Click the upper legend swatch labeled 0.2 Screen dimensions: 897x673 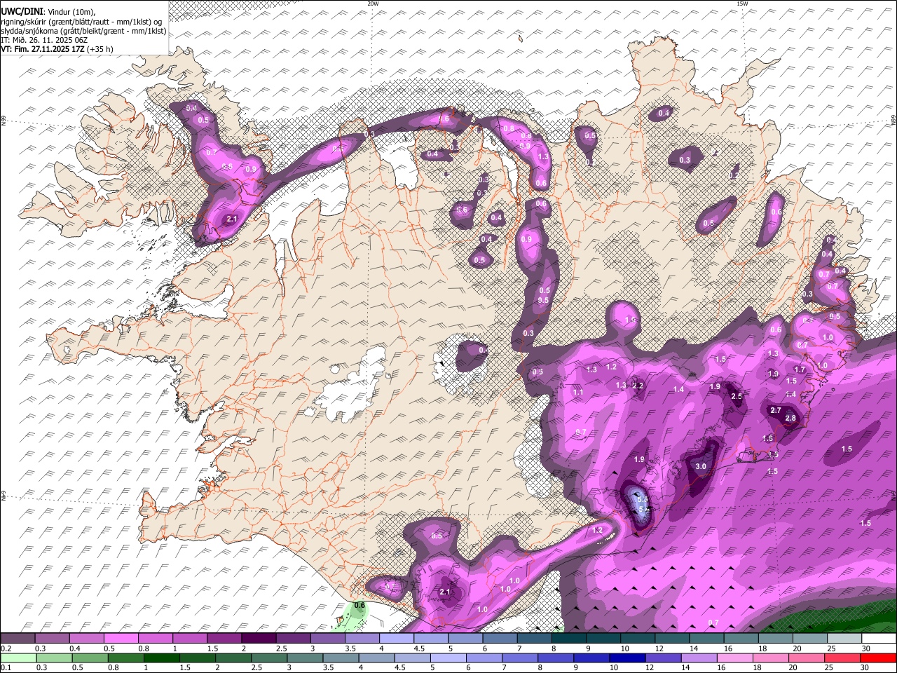[18, 639]
